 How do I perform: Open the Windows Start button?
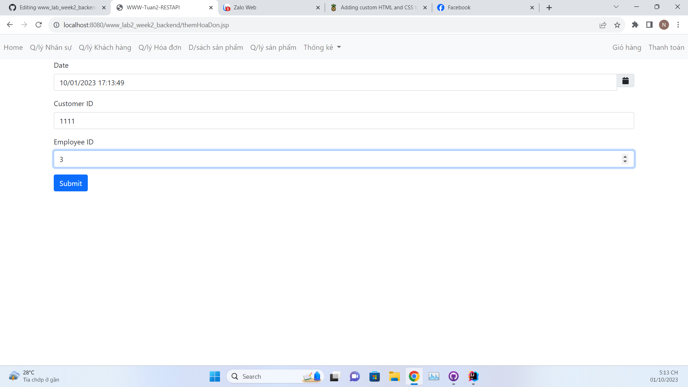(215, 376)
